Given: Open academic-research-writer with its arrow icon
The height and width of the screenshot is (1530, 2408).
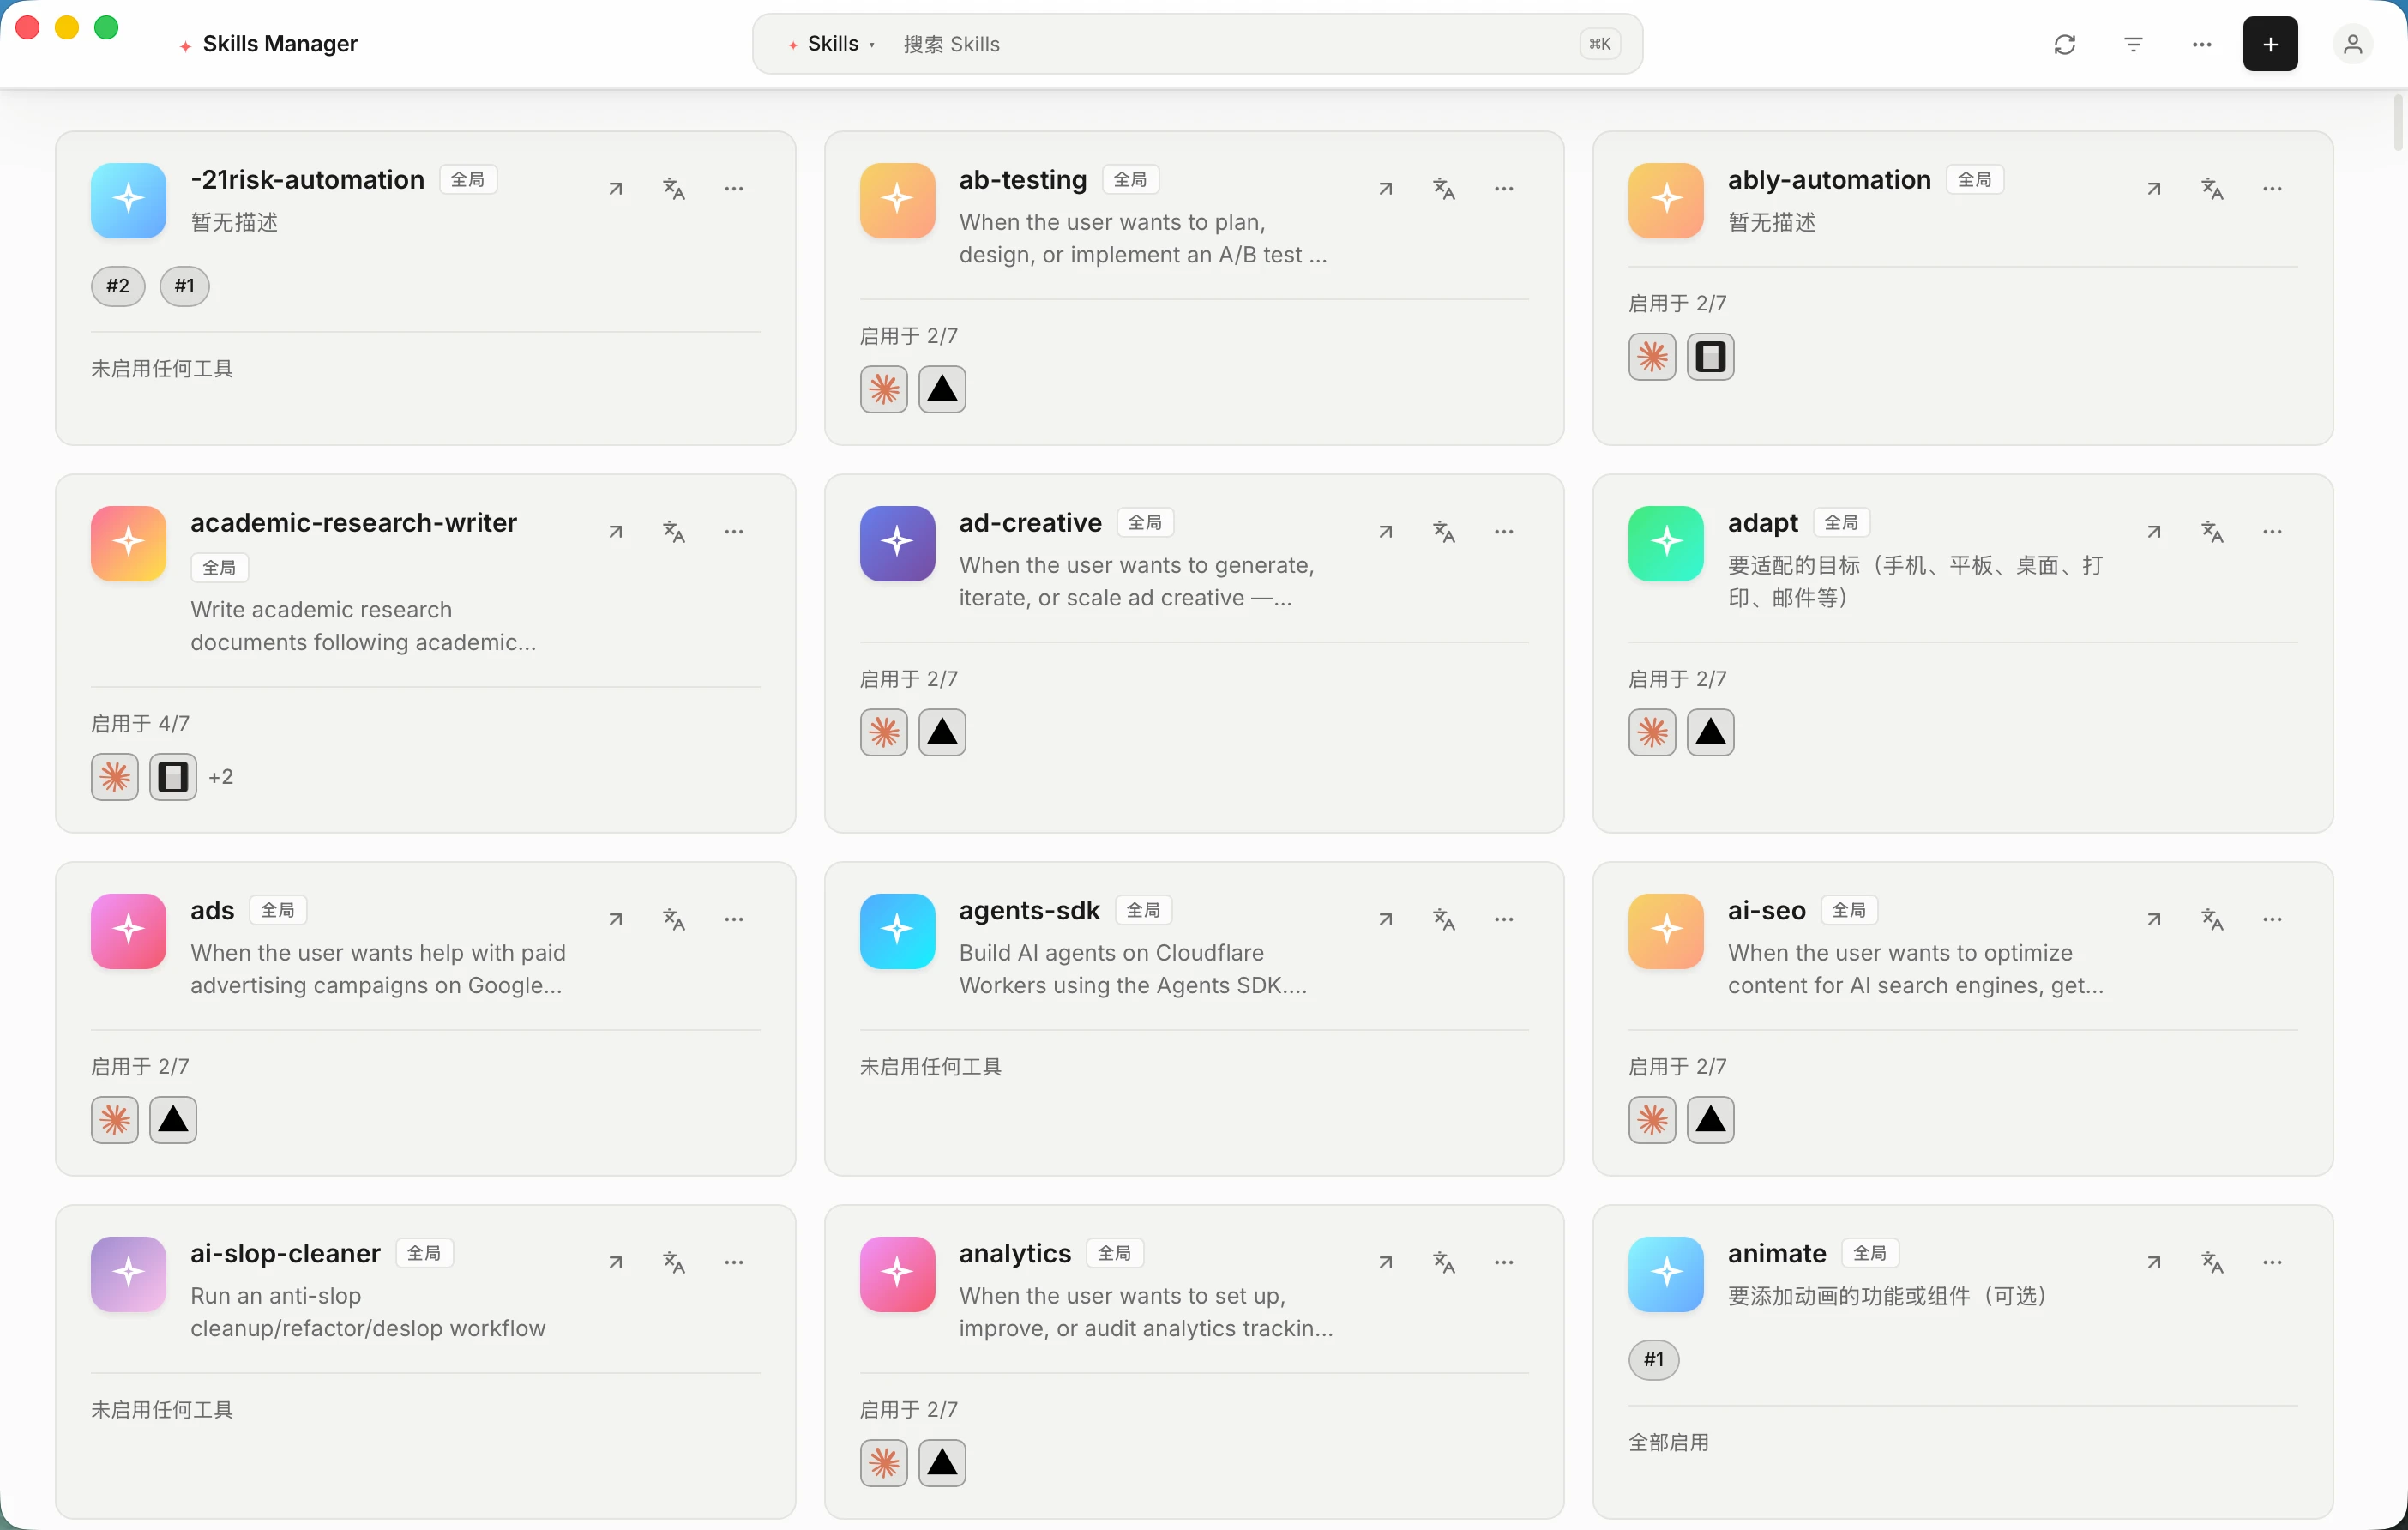Looking at the screenshot, I should (x=616, y=532).
